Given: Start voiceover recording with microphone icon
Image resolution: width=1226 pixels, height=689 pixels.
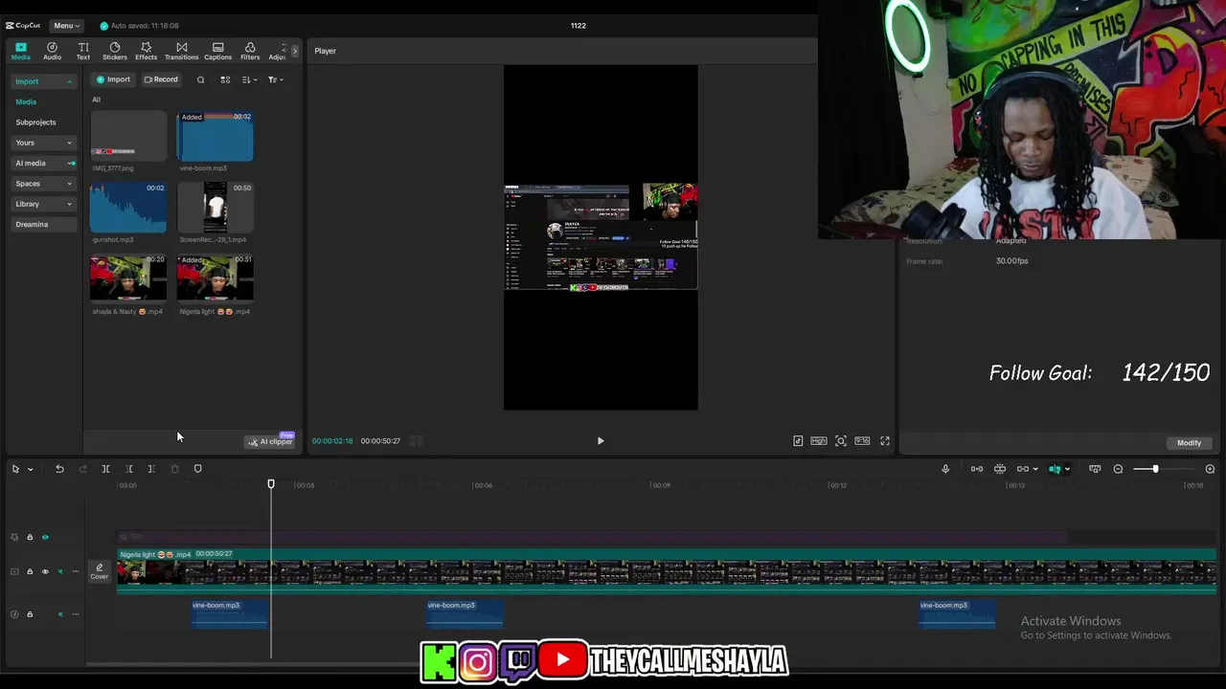Looking at the screenshot, I should 945,469.
